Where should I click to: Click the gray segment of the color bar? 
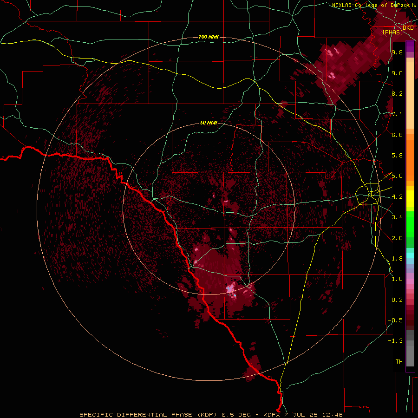click(x=410, y=349)
